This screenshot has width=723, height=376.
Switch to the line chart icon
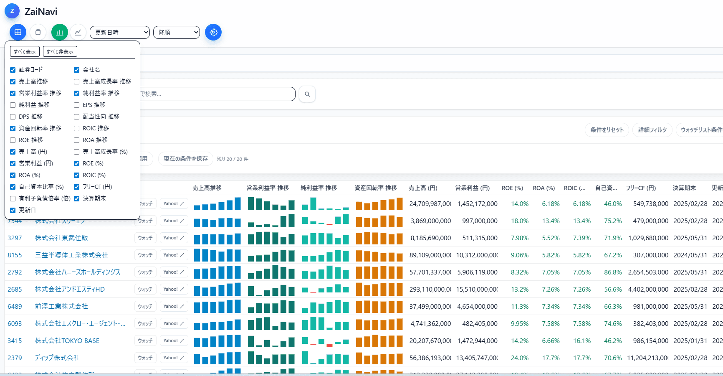(x=78, y=32)
